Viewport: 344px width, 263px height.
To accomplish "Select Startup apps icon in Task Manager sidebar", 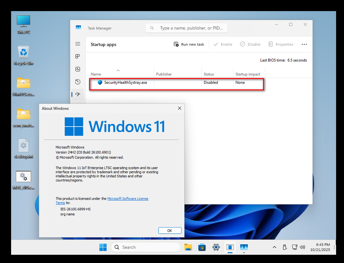I will 78,94.
